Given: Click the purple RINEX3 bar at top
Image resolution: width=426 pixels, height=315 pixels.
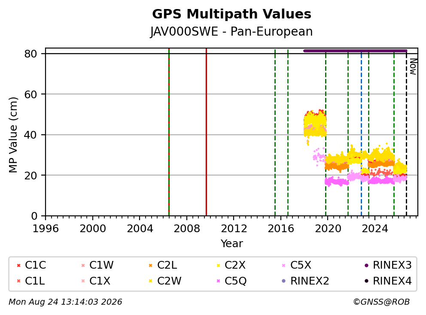Looking at the screenshot, I should [x=355, y=51].
